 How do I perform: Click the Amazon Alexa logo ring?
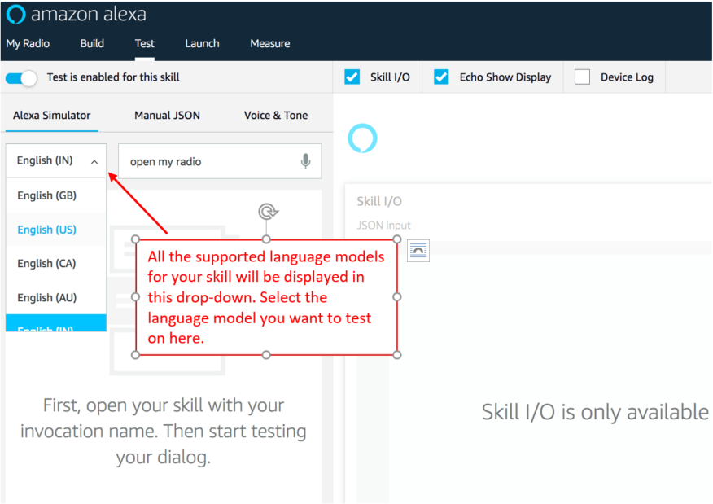(15, 14)
